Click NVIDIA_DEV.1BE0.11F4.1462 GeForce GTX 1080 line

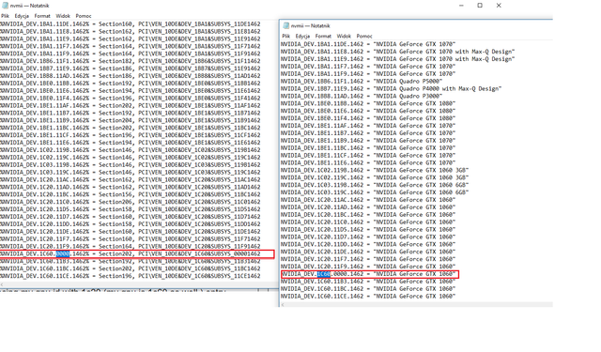pyautogui.click(x=368, y=118)
